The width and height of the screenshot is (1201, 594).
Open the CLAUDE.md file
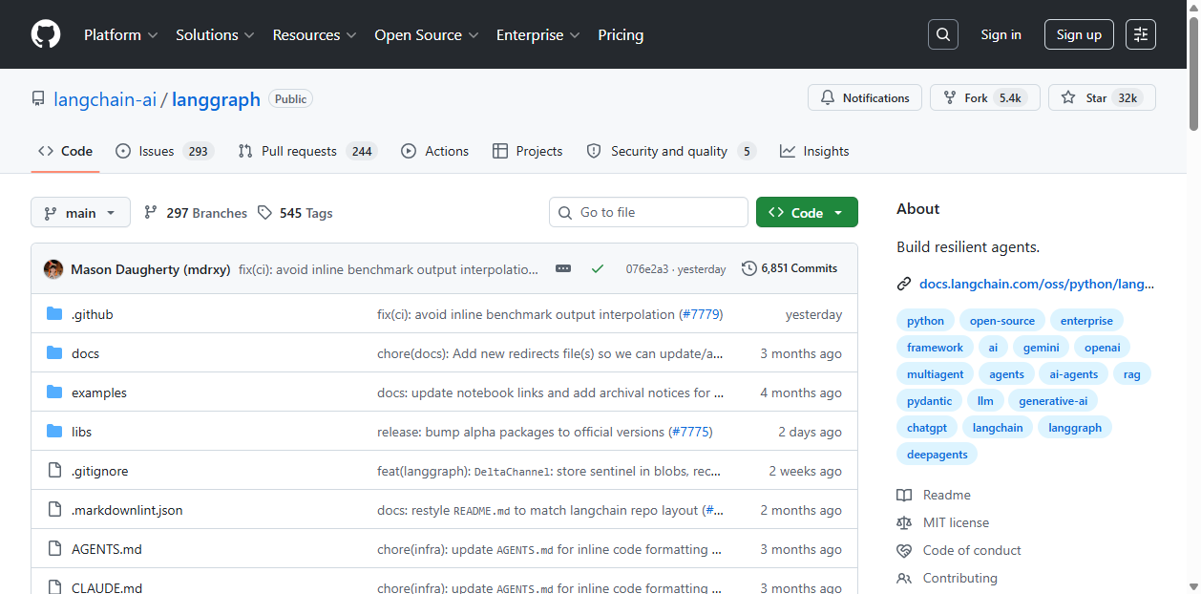(x=107, y=587)
